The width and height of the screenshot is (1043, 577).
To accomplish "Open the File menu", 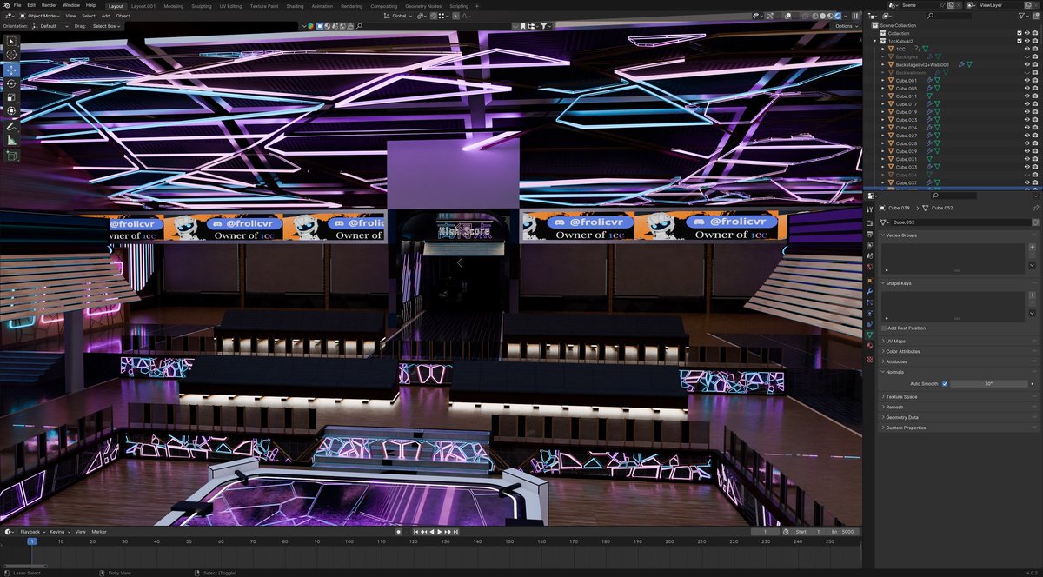I will coord(18,5).
